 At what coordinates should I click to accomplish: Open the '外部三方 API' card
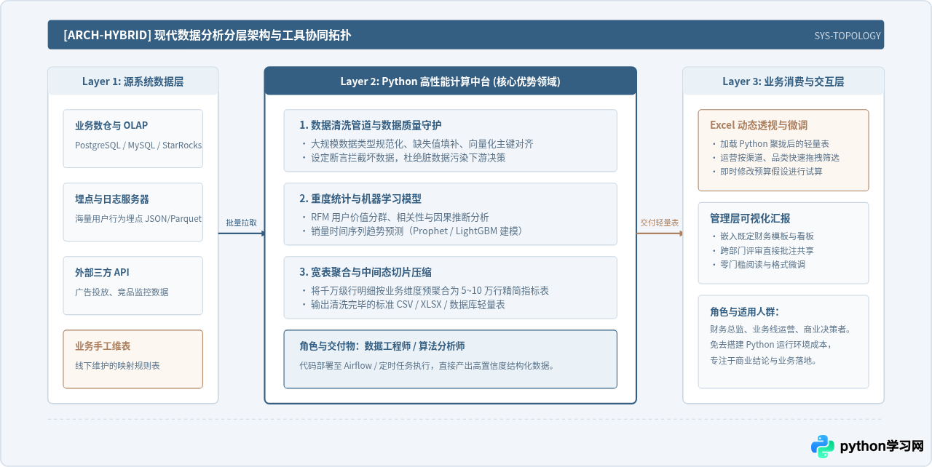(133, 286)
